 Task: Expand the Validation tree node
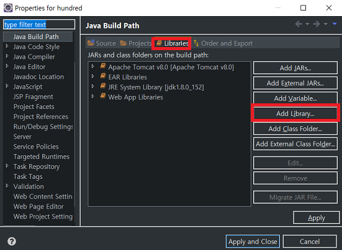(x=7, y=186)
